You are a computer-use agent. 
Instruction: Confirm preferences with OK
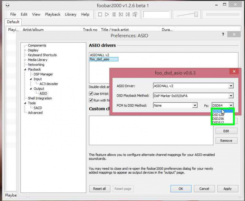coord(181,189)
